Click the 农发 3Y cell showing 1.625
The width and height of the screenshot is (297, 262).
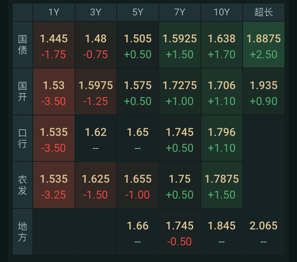point(96,185)
